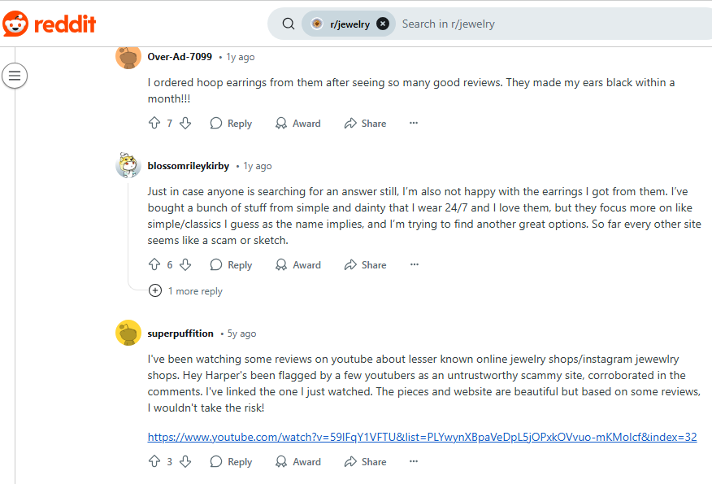Visit blossomrileykirby's user profile
The height and width of the screenshot is (484, 712).
pyautogui.click(x=188, y=166)
